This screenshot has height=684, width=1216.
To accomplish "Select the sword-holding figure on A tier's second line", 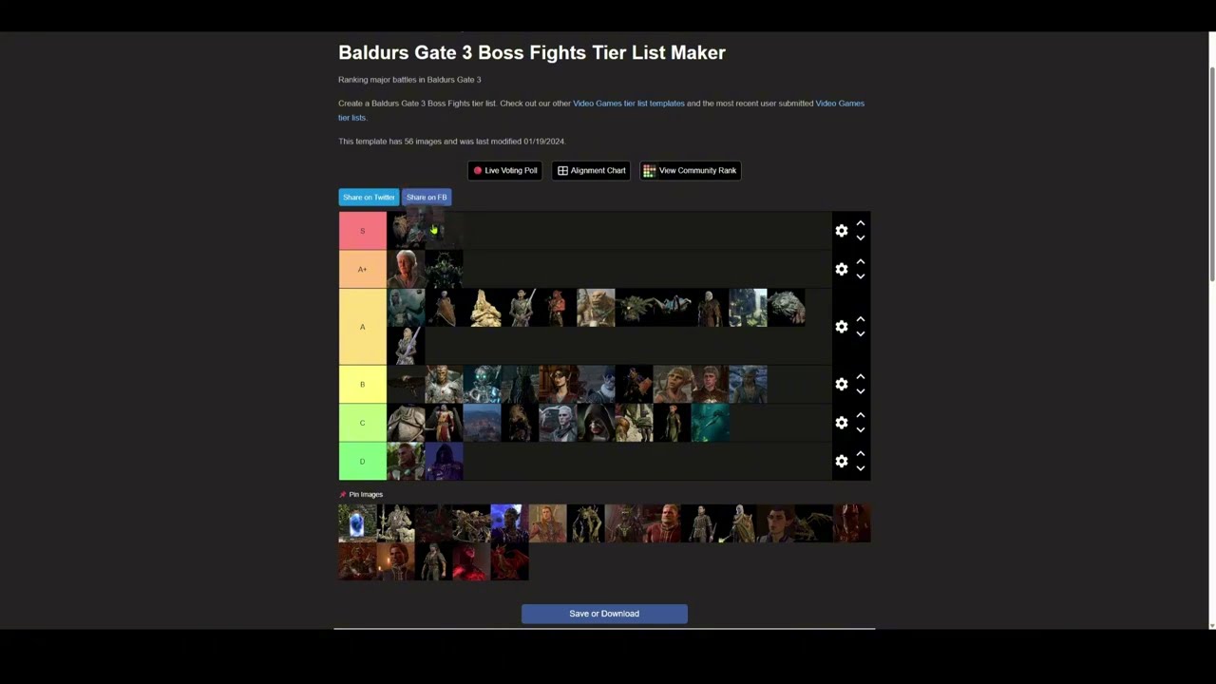I will click(x=406, y=346).
